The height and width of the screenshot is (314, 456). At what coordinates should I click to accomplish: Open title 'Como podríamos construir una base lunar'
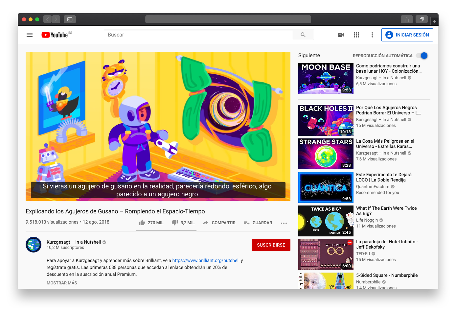point(389,68)
